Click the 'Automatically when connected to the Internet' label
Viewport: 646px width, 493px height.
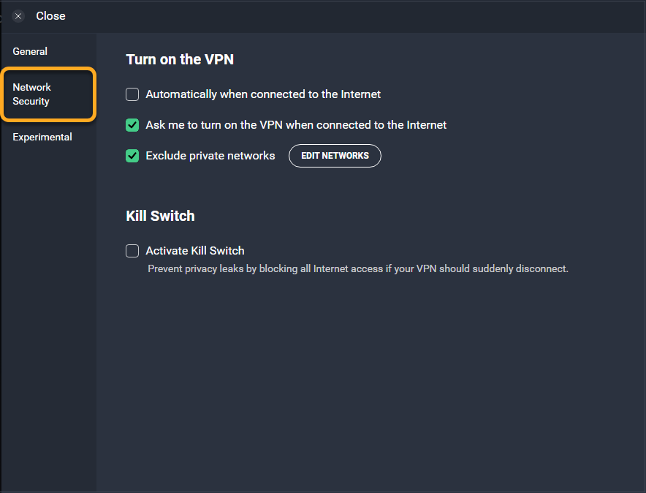(x=263, y=94)
